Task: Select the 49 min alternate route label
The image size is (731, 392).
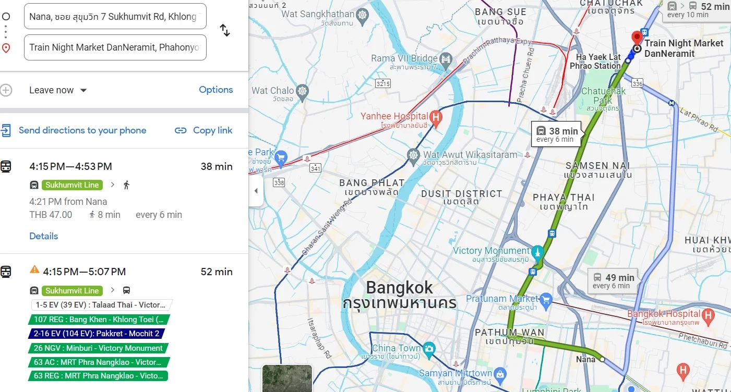Action: (614, 281)
